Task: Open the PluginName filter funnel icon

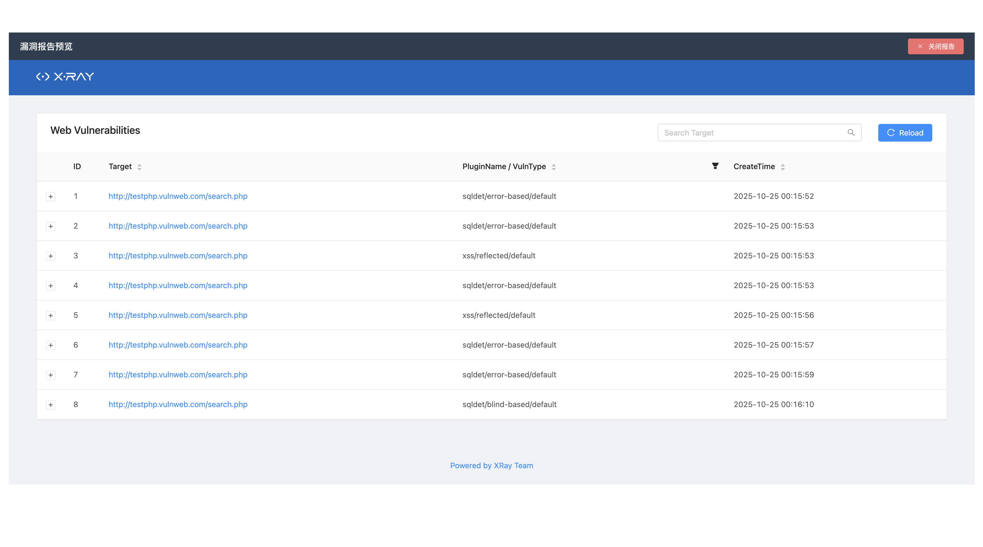Action: click(715, 166)
